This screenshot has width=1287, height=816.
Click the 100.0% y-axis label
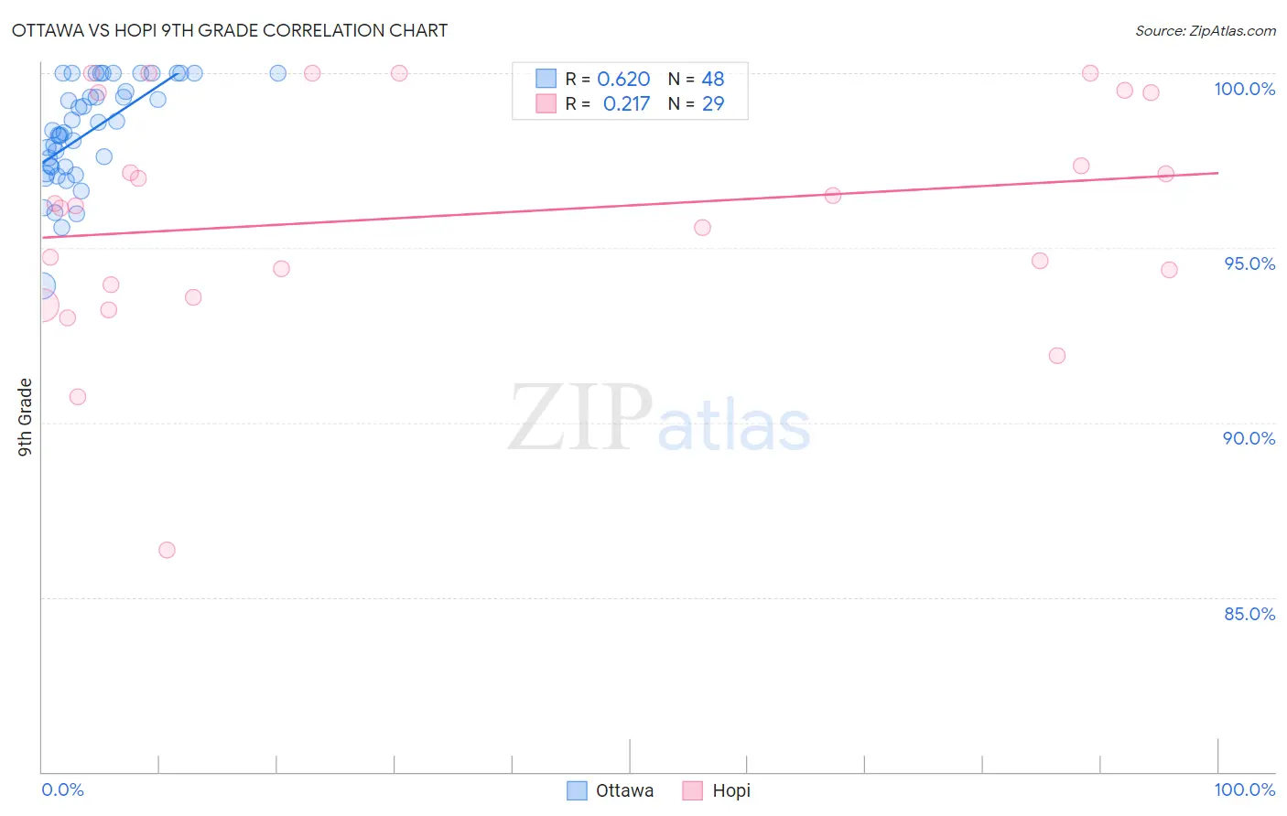point(1244,89)
